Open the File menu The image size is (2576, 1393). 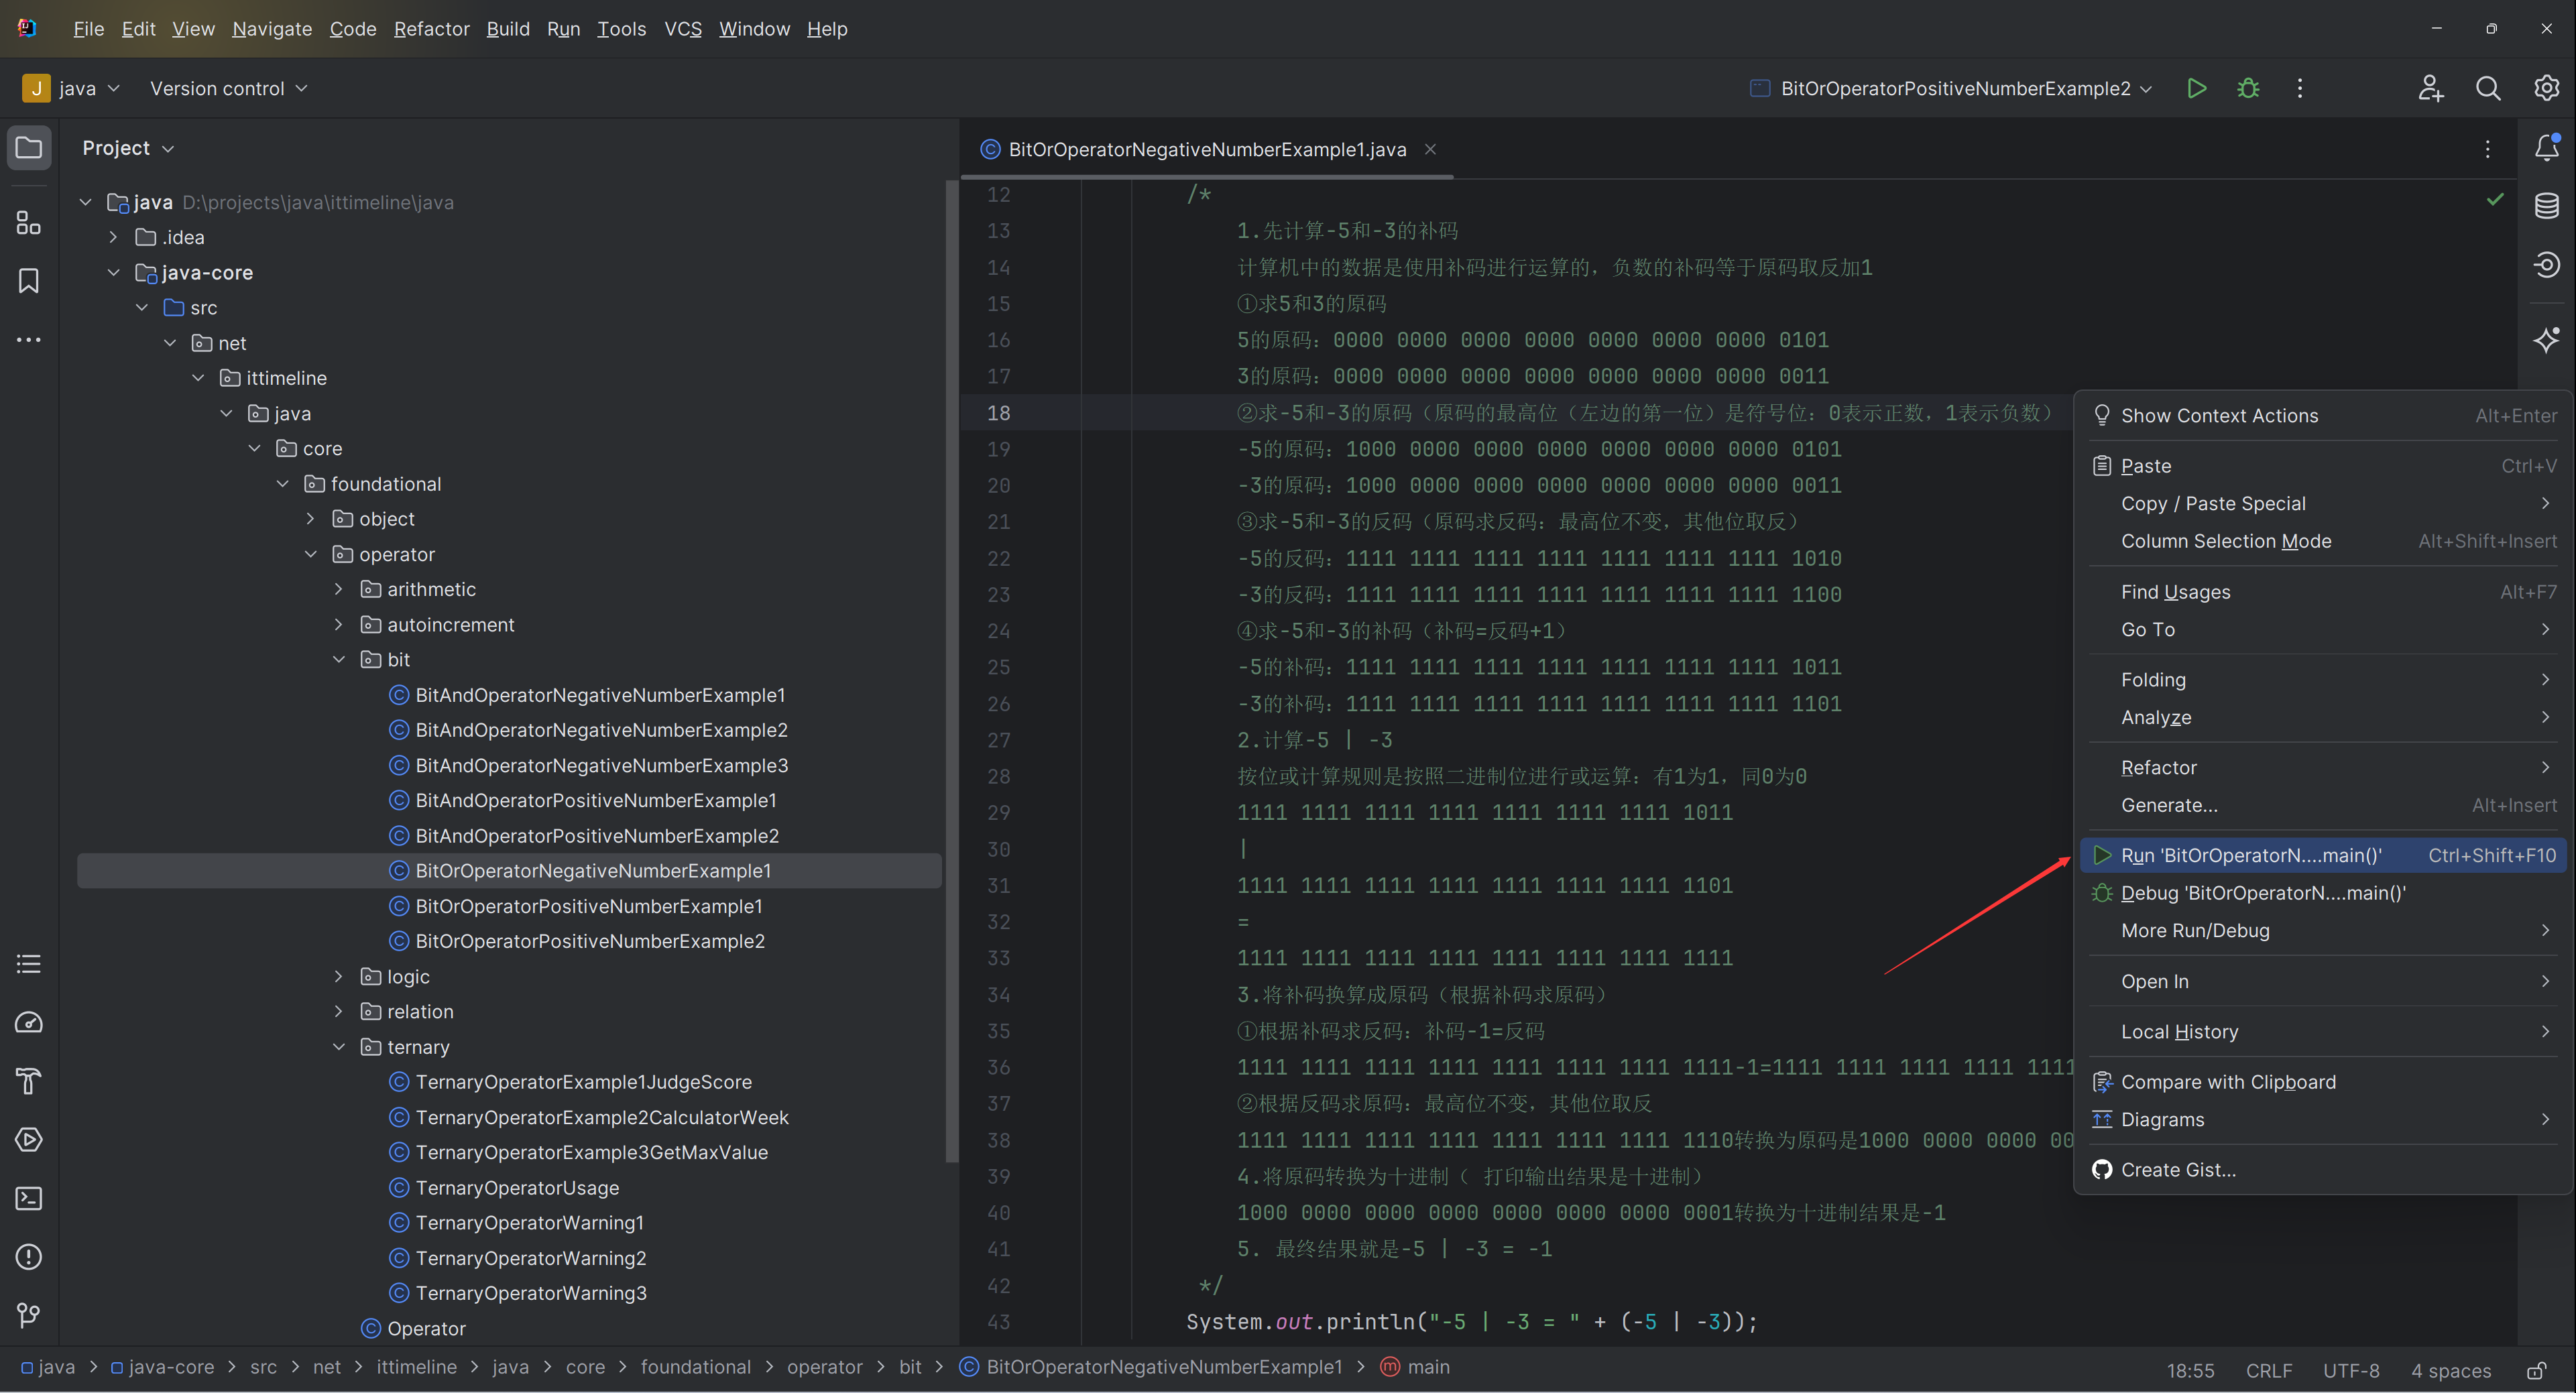coord(88,29)
